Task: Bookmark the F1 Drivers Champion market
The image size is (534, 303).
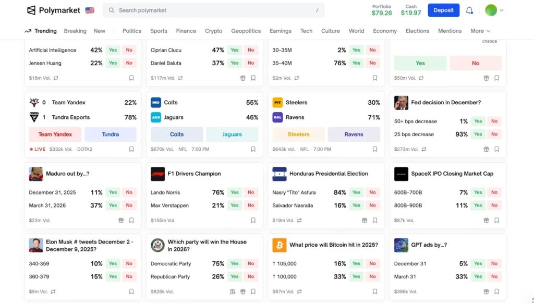Action: tap(253, 221)
